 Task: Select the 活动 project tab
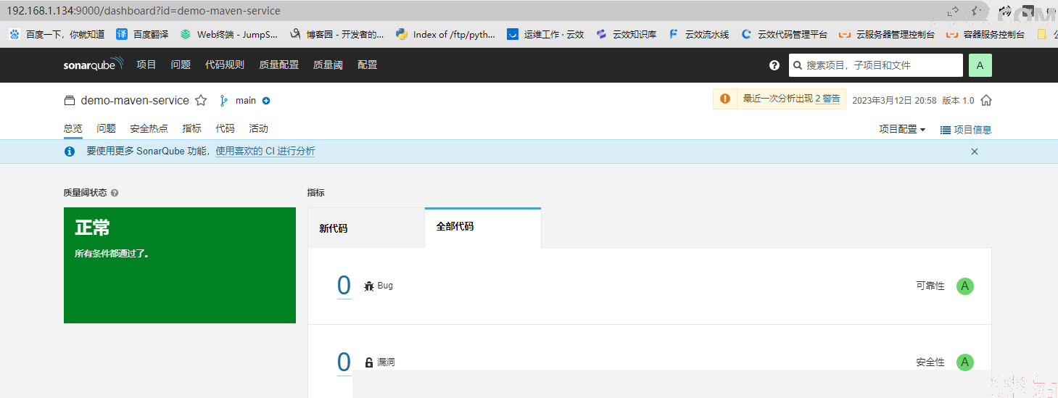coord(258,128)
